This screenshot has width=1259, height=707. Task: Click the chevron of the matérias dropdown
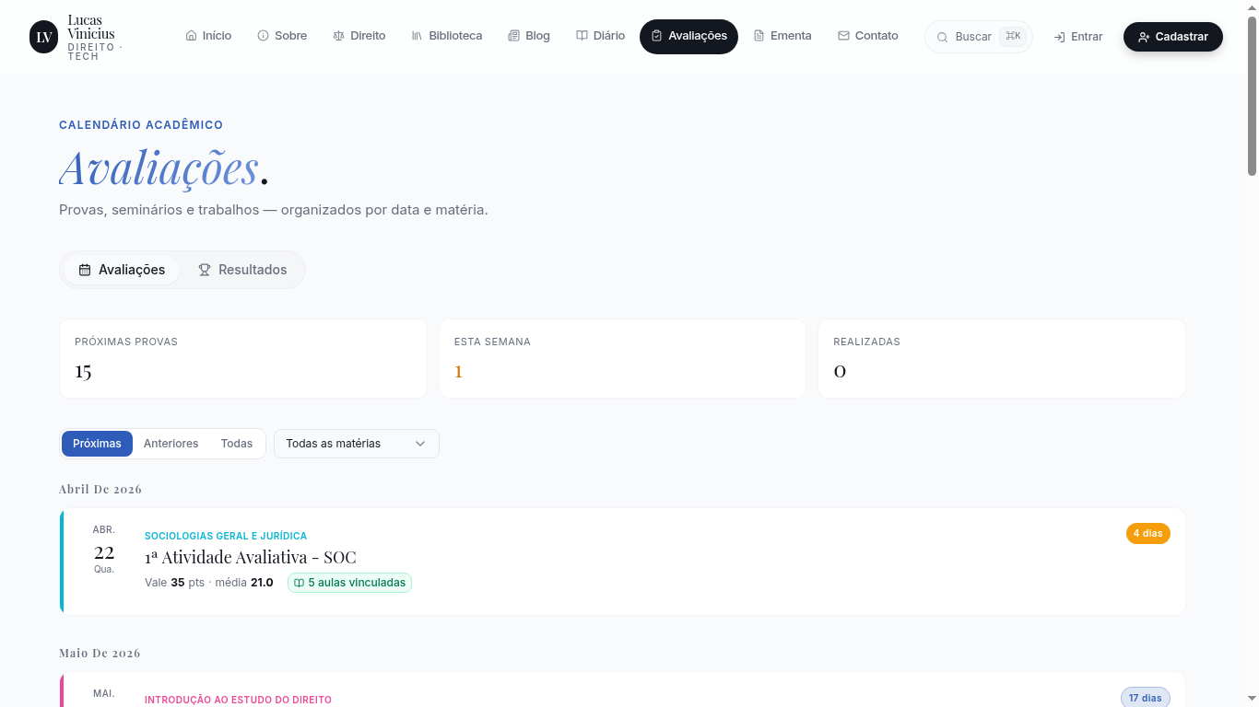tap(420, 444)
